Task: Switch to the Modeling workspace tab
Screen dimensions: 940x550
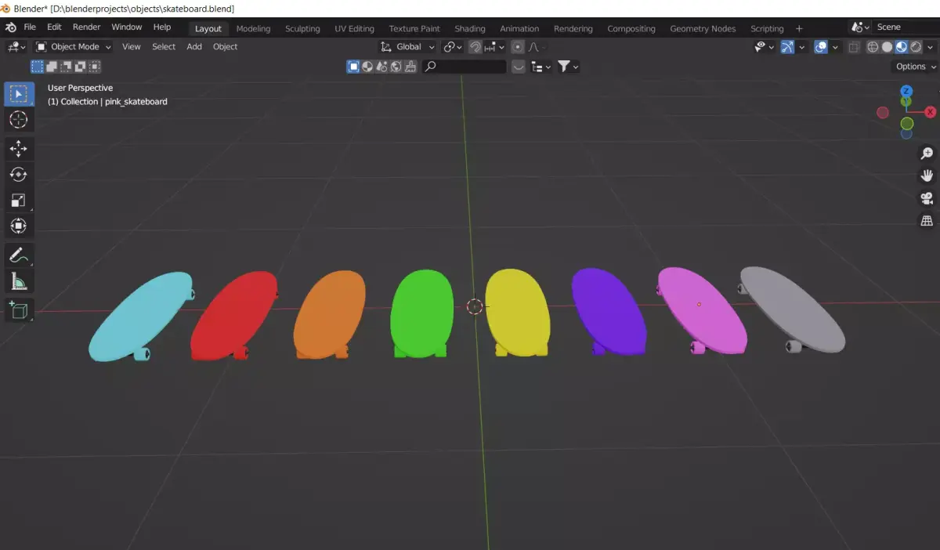Action: click(253, 28)
